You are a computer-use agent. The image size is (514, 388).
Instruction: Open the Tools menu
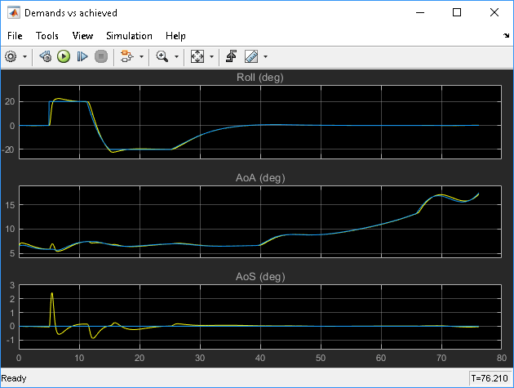47,35
